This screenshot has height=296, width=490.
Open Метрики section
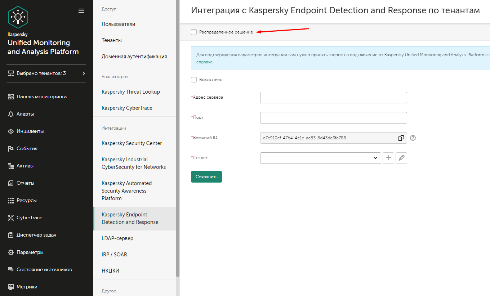tap(27, 287)
